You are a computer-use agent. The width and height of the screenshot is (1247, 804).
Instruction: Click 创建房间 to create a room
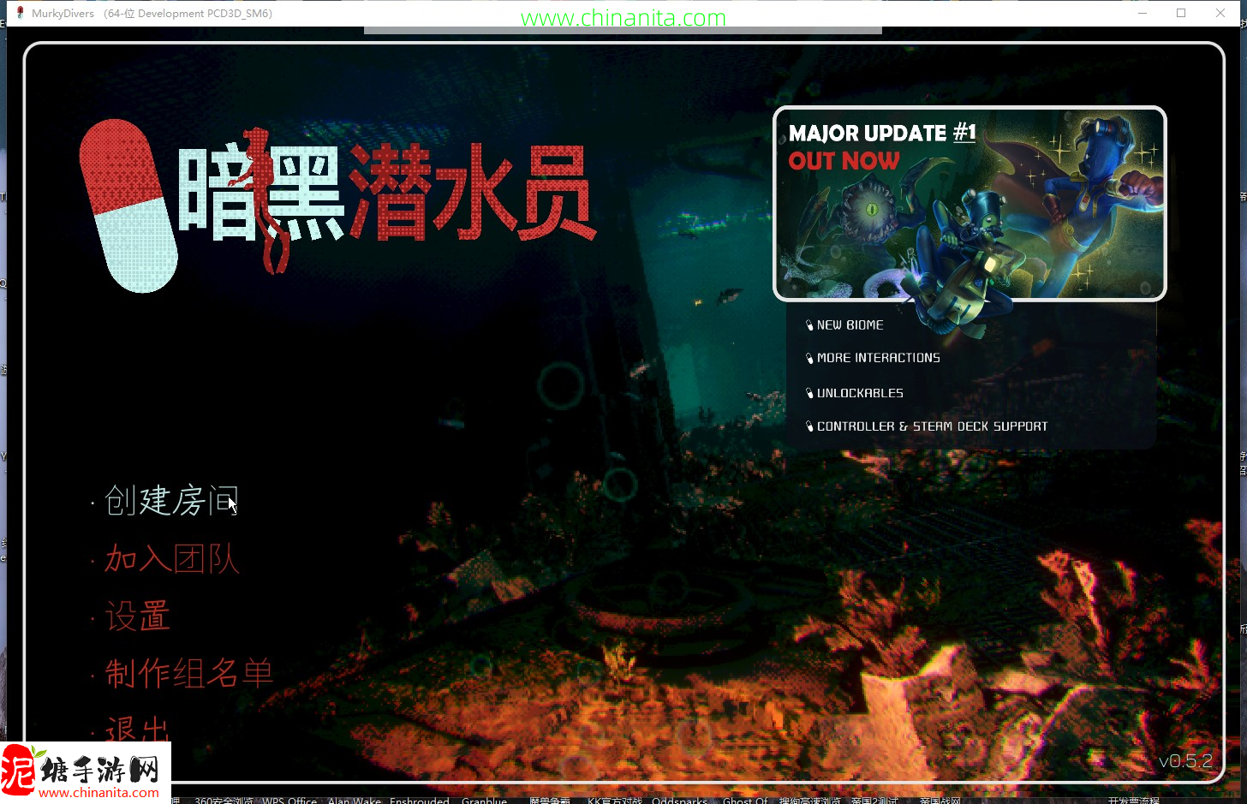[x=171, y=501]
